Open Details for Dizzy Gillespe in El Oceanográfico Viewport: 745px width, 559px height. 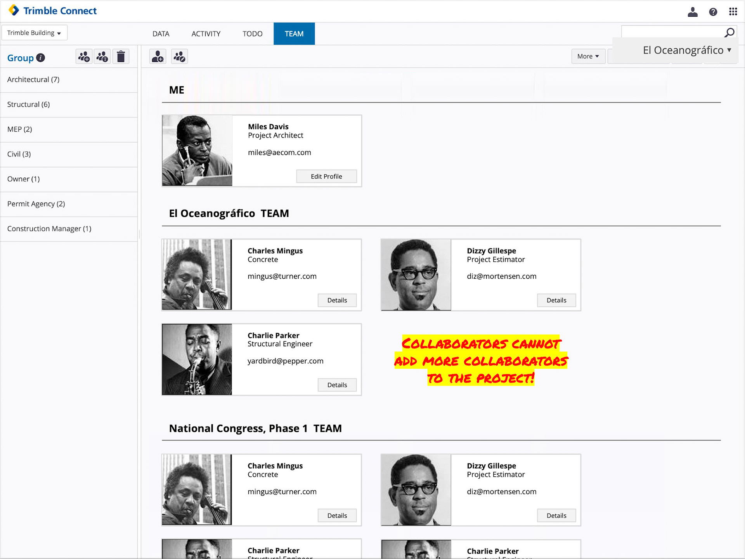[x=556, y=300]
